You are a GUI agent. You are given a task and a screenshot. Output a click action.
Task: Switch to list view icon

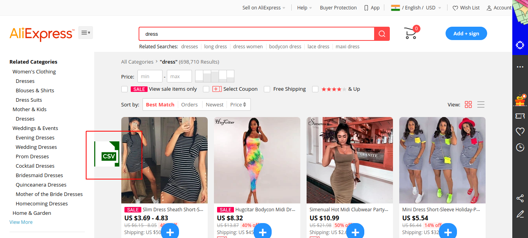[x=481, y=104]
